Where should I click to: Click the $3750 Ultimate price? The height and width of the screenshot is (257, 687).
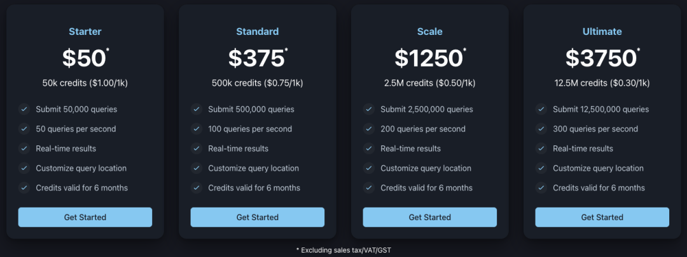(601, 58)
